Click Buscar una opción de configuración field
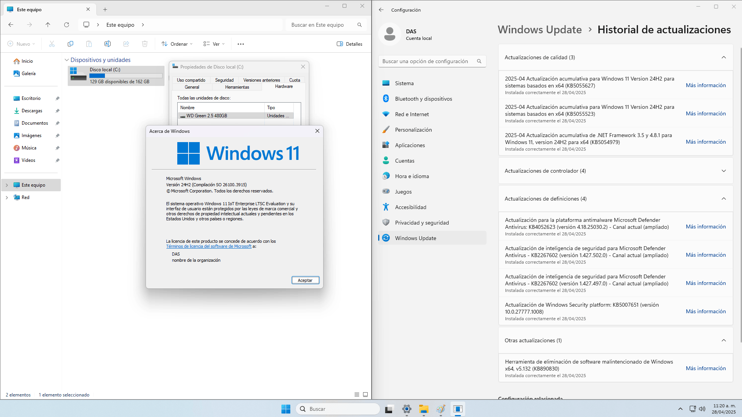The height and width of the screenshot is (417, 742). pos(432,61)
